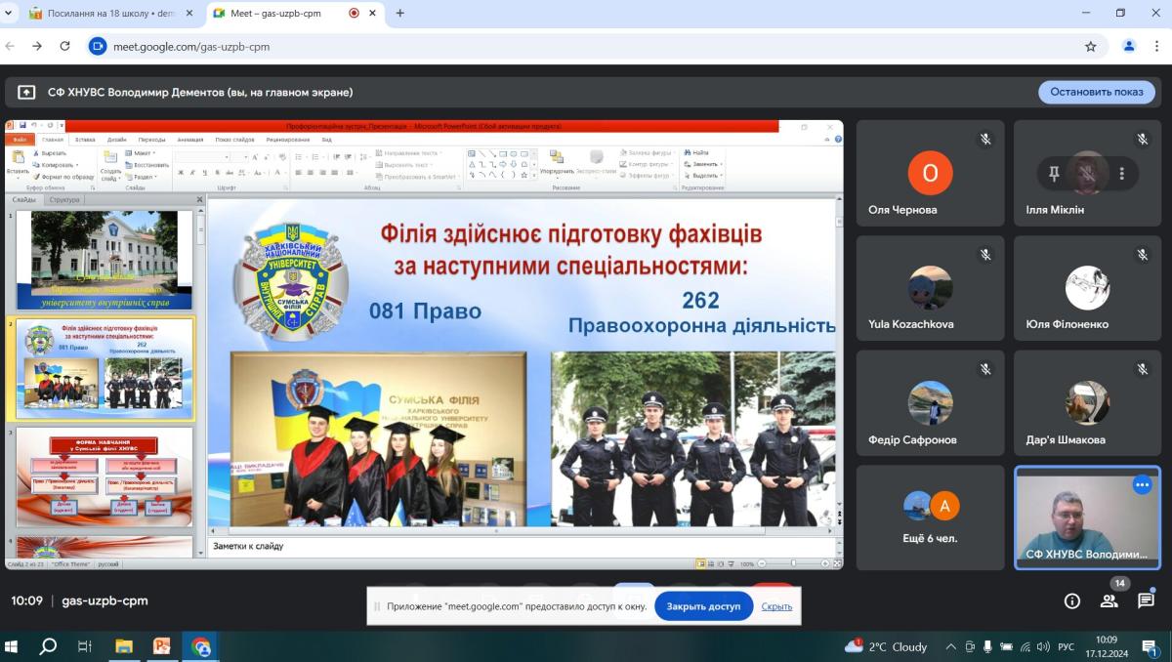1172x662 pixels.
Task: Reload the Meet page
Action: coord(64,46)
